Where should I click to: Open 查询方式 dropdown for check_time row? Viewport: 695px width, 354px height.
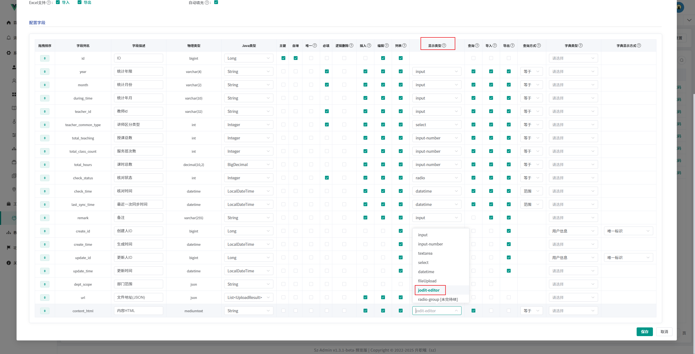click(x=531, y=191)
